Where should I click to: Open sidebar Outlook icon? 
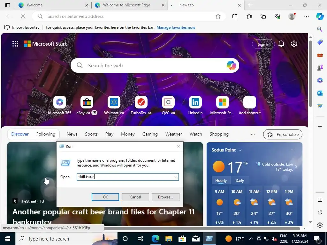320,93
